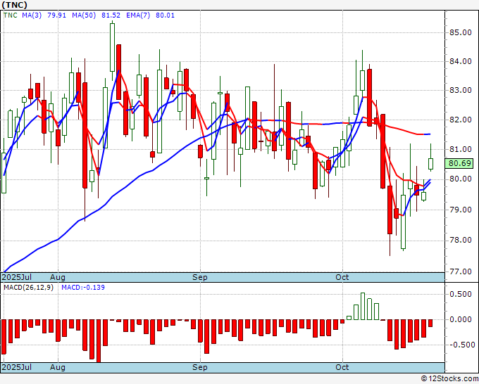
Task: Click the 78.00 price axis label
Action: click(461, 241)
